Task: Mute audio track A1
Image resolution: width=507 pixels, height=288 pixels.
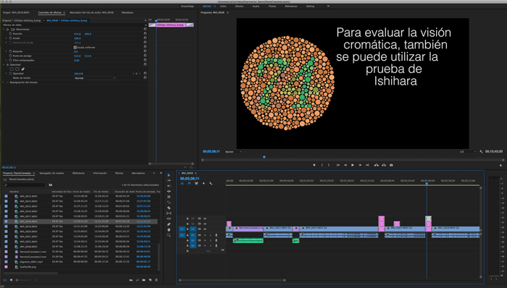Action: pyautogui.click(x=205, y=235)
